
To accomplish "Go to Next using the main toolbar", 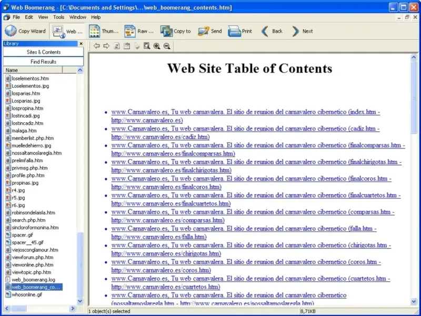I will pos(302,31).
